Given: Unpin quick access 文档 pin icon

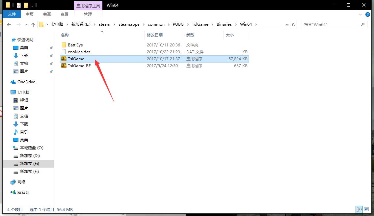Looking at the screenshot, I should (x=51, y=64).
